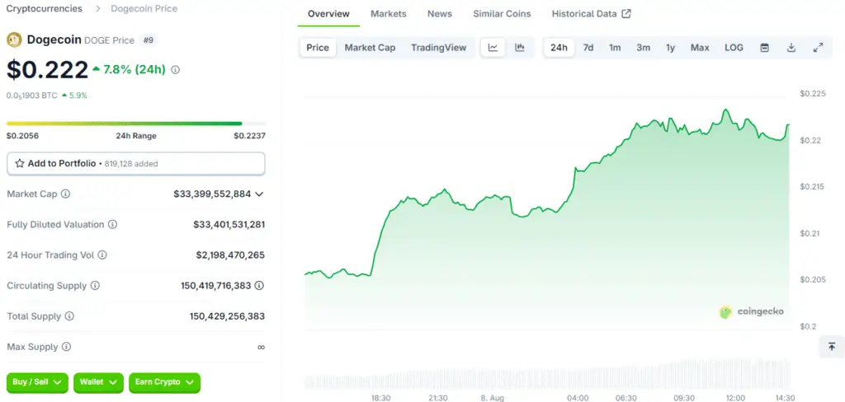Screen dimensions: 845x402
Task: Switch to the News tab
Action: 440,14
